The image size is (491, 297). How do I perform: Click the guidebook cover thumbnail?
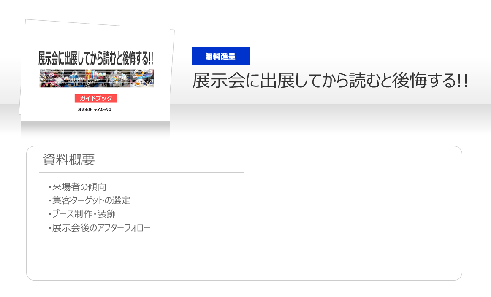tap(95, 73)
